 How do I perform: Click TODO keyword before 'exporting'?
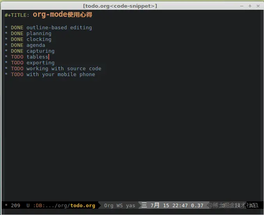point(17,63)
